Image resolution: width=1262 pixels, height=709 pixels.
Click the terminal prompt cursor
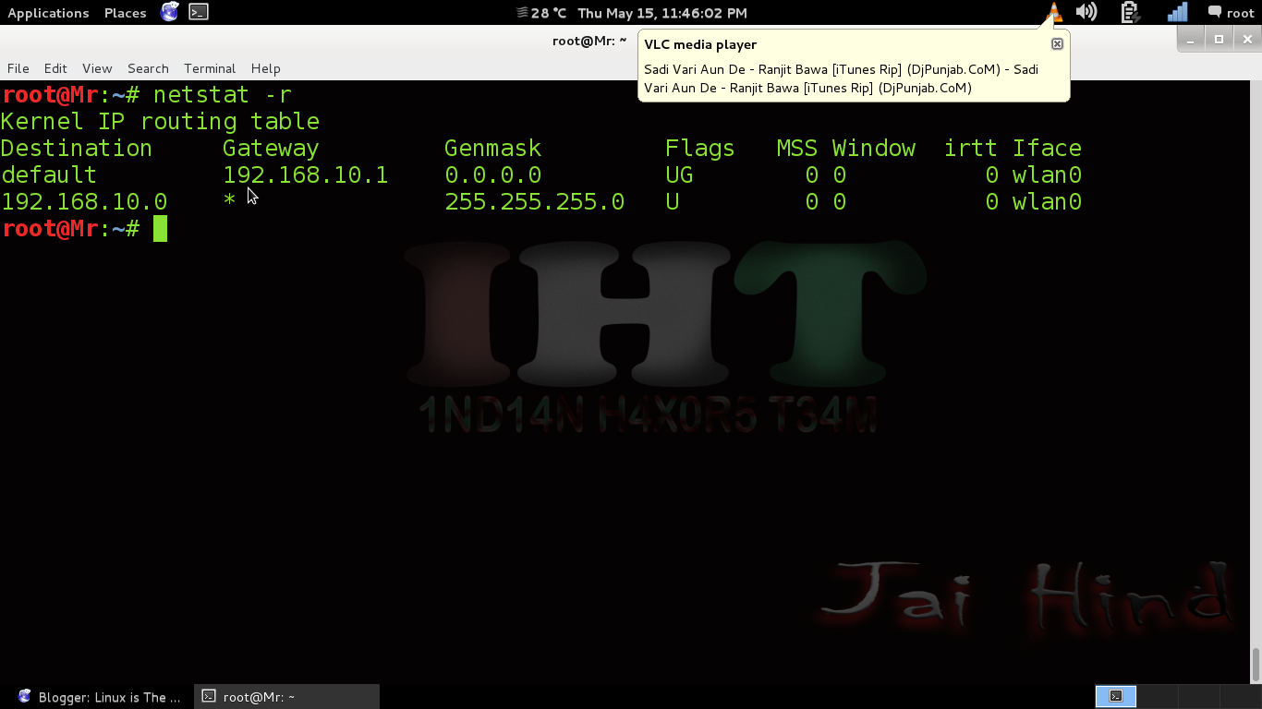pyautogui.click(x=159, y=228)
